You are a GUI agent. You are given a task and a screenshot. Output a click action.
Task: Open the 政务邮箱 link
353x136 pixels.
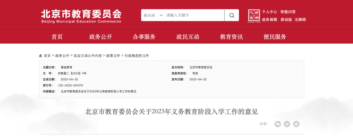pos(269,20)
